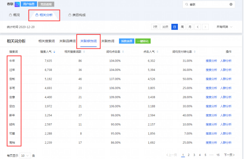Go to previous date with left chevron
The height and width of the screenshot is (159, 244).
click(198, 27)
